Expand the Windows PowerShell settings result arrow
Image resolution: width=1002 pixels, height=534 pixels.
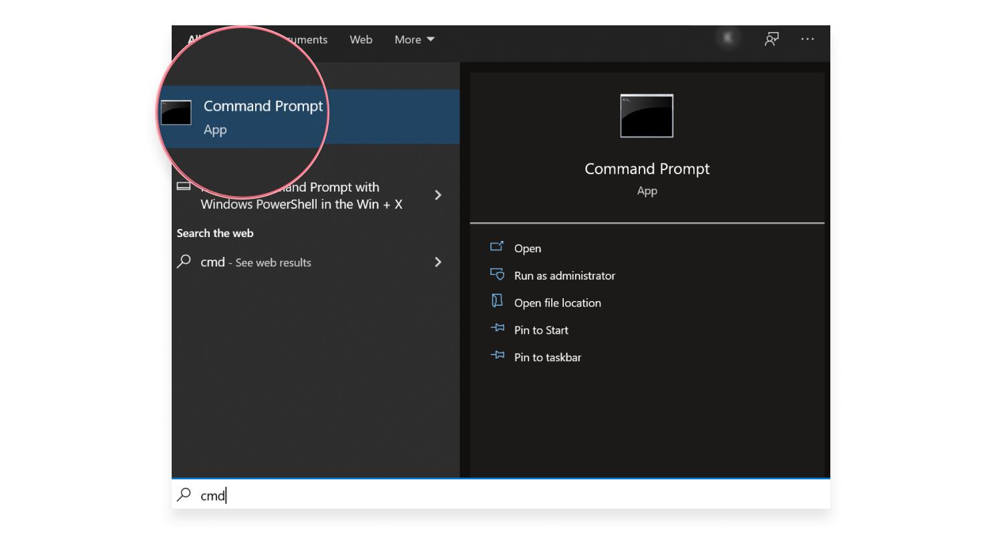[438, 195]
